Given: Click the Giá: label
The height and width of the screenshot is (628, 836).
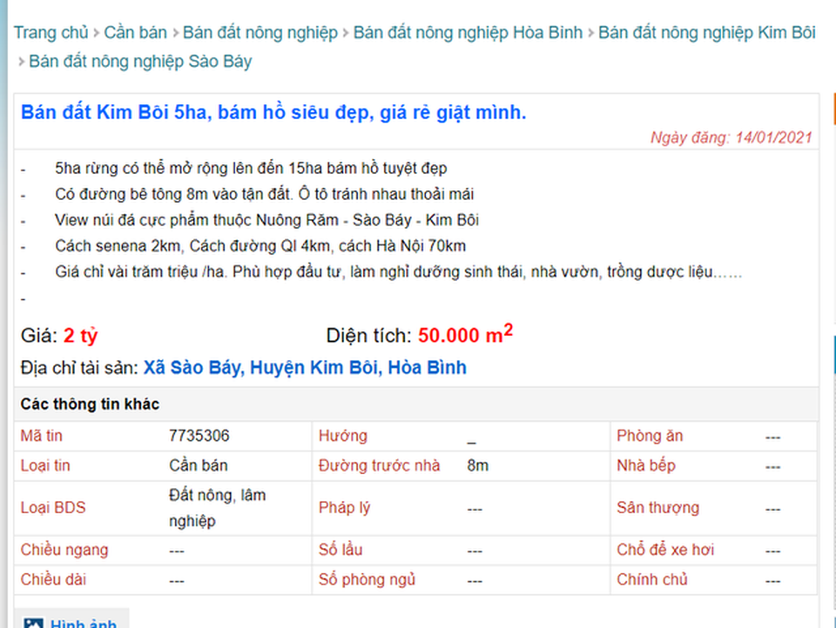Looking at the screenshot, I should click(39, 336).
